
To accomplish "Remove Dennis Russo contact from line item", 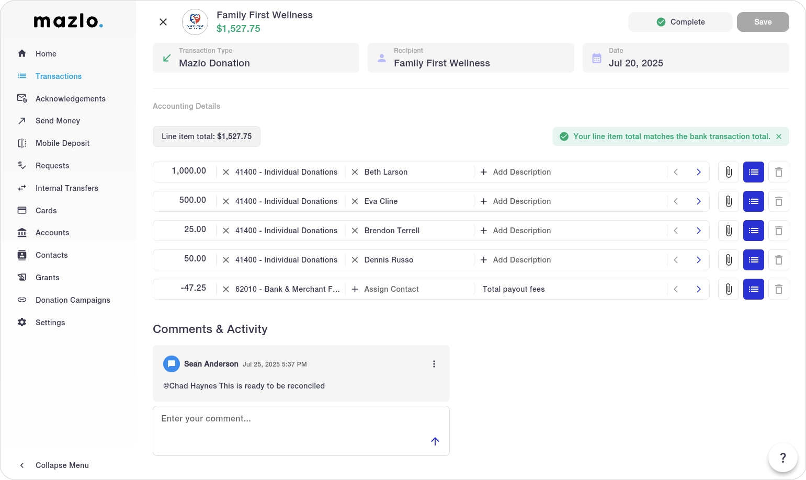I will pyautogui.click(x=355, y=260).
